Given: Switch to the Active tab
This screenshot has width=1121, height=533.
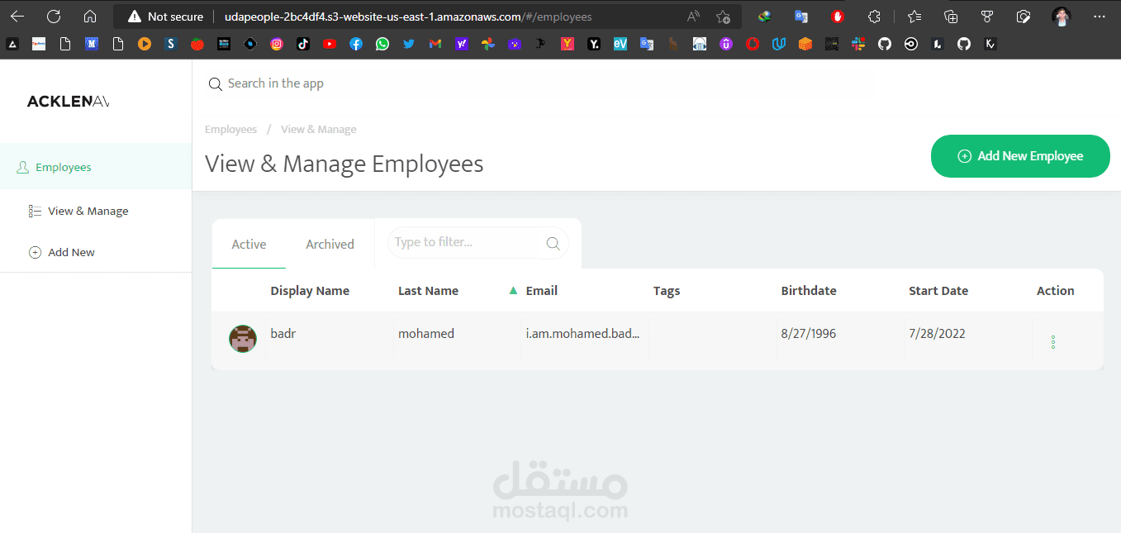Looking at the screenshot, I should pyautogui.click(x=249, y=245).
